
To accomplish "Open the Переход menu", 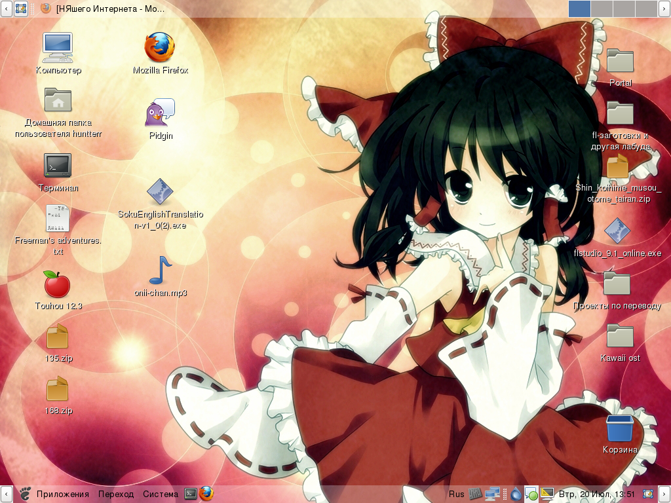I will point(116,494).
